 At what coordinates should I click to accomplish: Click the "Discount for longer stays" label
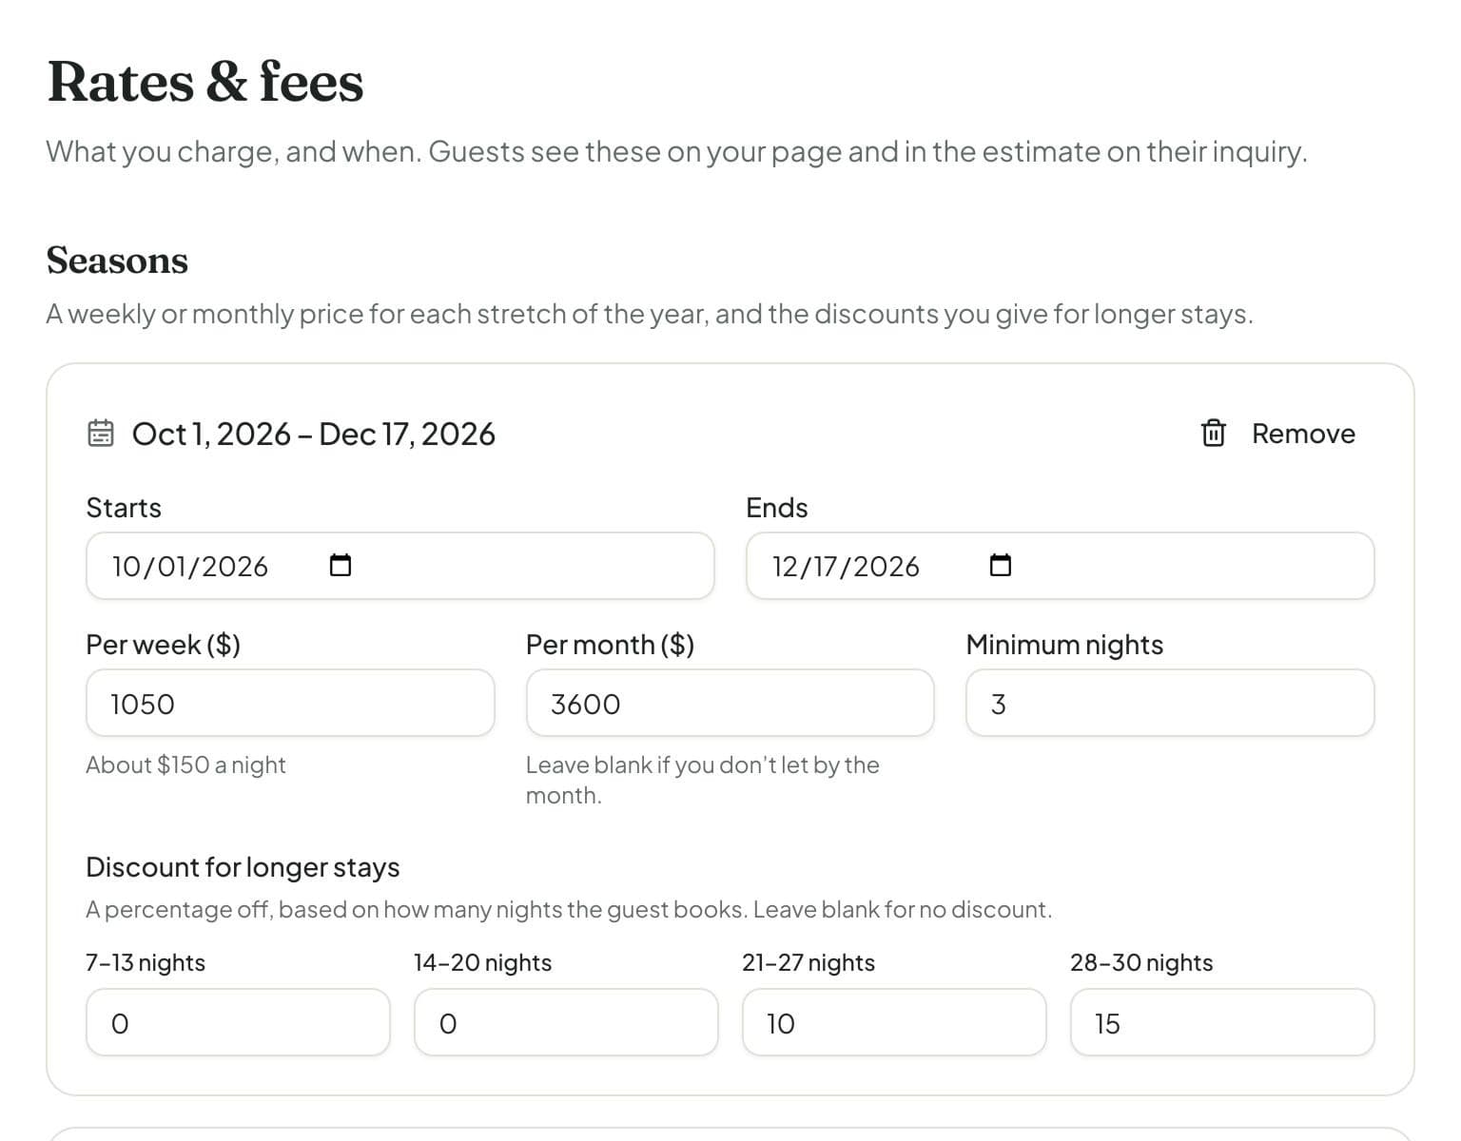click(243, 867)
